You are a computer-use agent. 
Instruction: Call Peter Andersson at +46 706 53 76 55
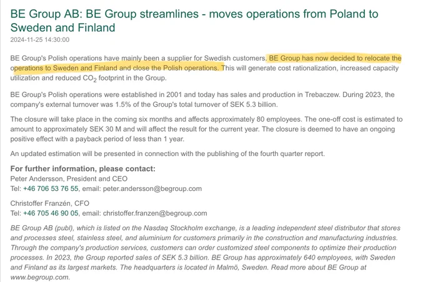(x=51, y=188)
